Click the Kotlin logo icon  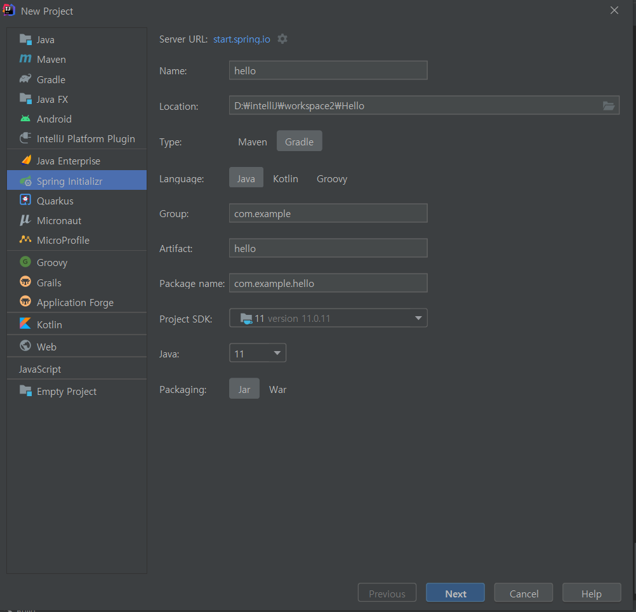25,324
